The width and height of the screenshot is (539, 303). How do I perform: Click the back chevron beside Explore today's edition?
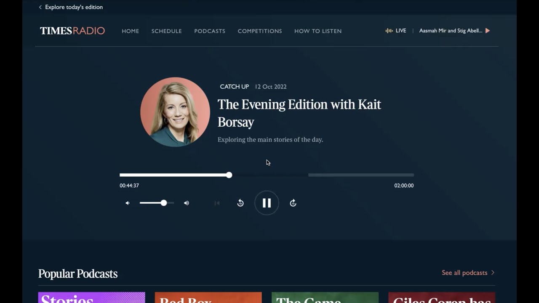coord(40,7)
